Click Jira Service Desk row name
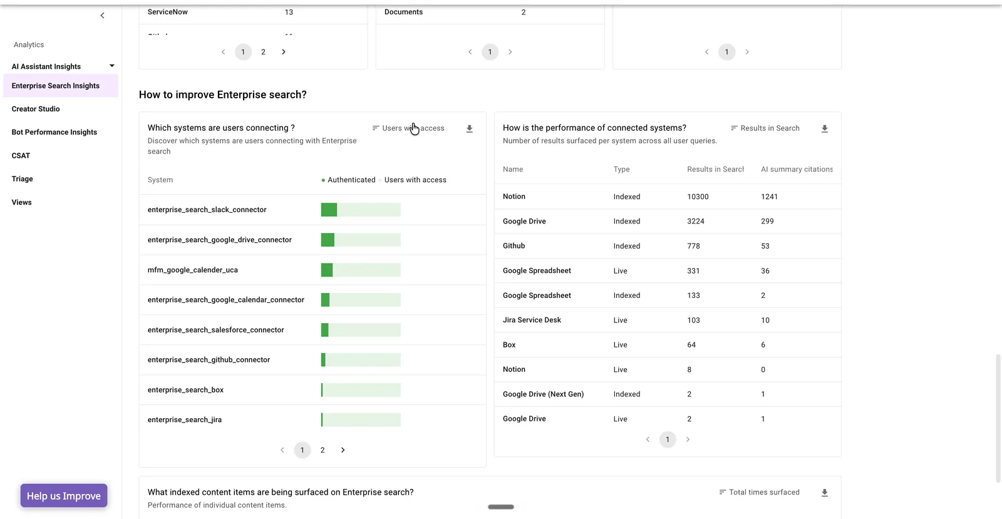Image resolution: width=1002 pixels, height=519 pixels. click(532, 320)
